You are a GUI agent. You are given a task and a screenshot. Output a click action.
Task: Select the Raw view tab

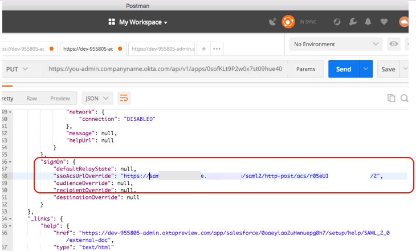pos(32,99)
